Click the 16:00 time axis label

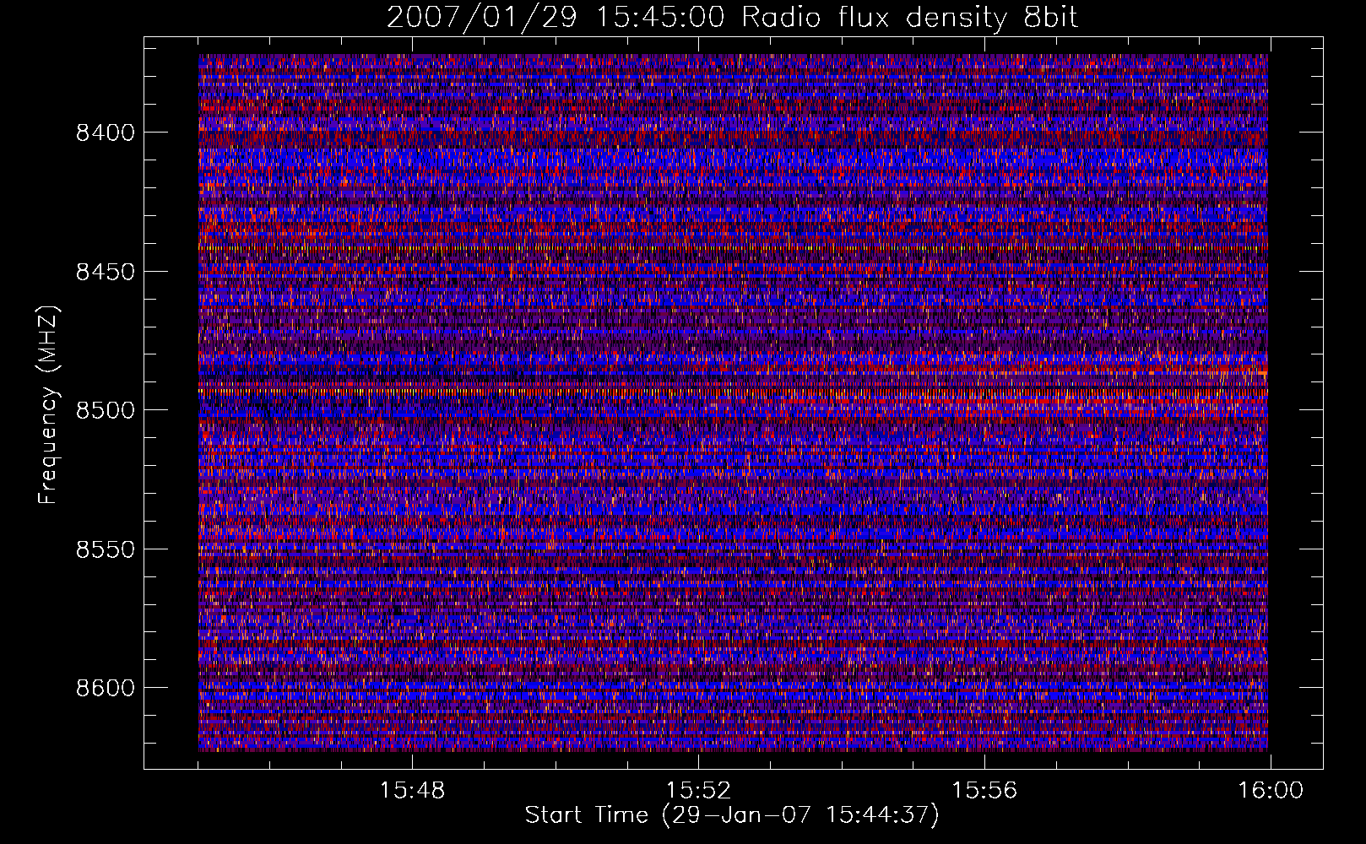tap(1271, 791)
